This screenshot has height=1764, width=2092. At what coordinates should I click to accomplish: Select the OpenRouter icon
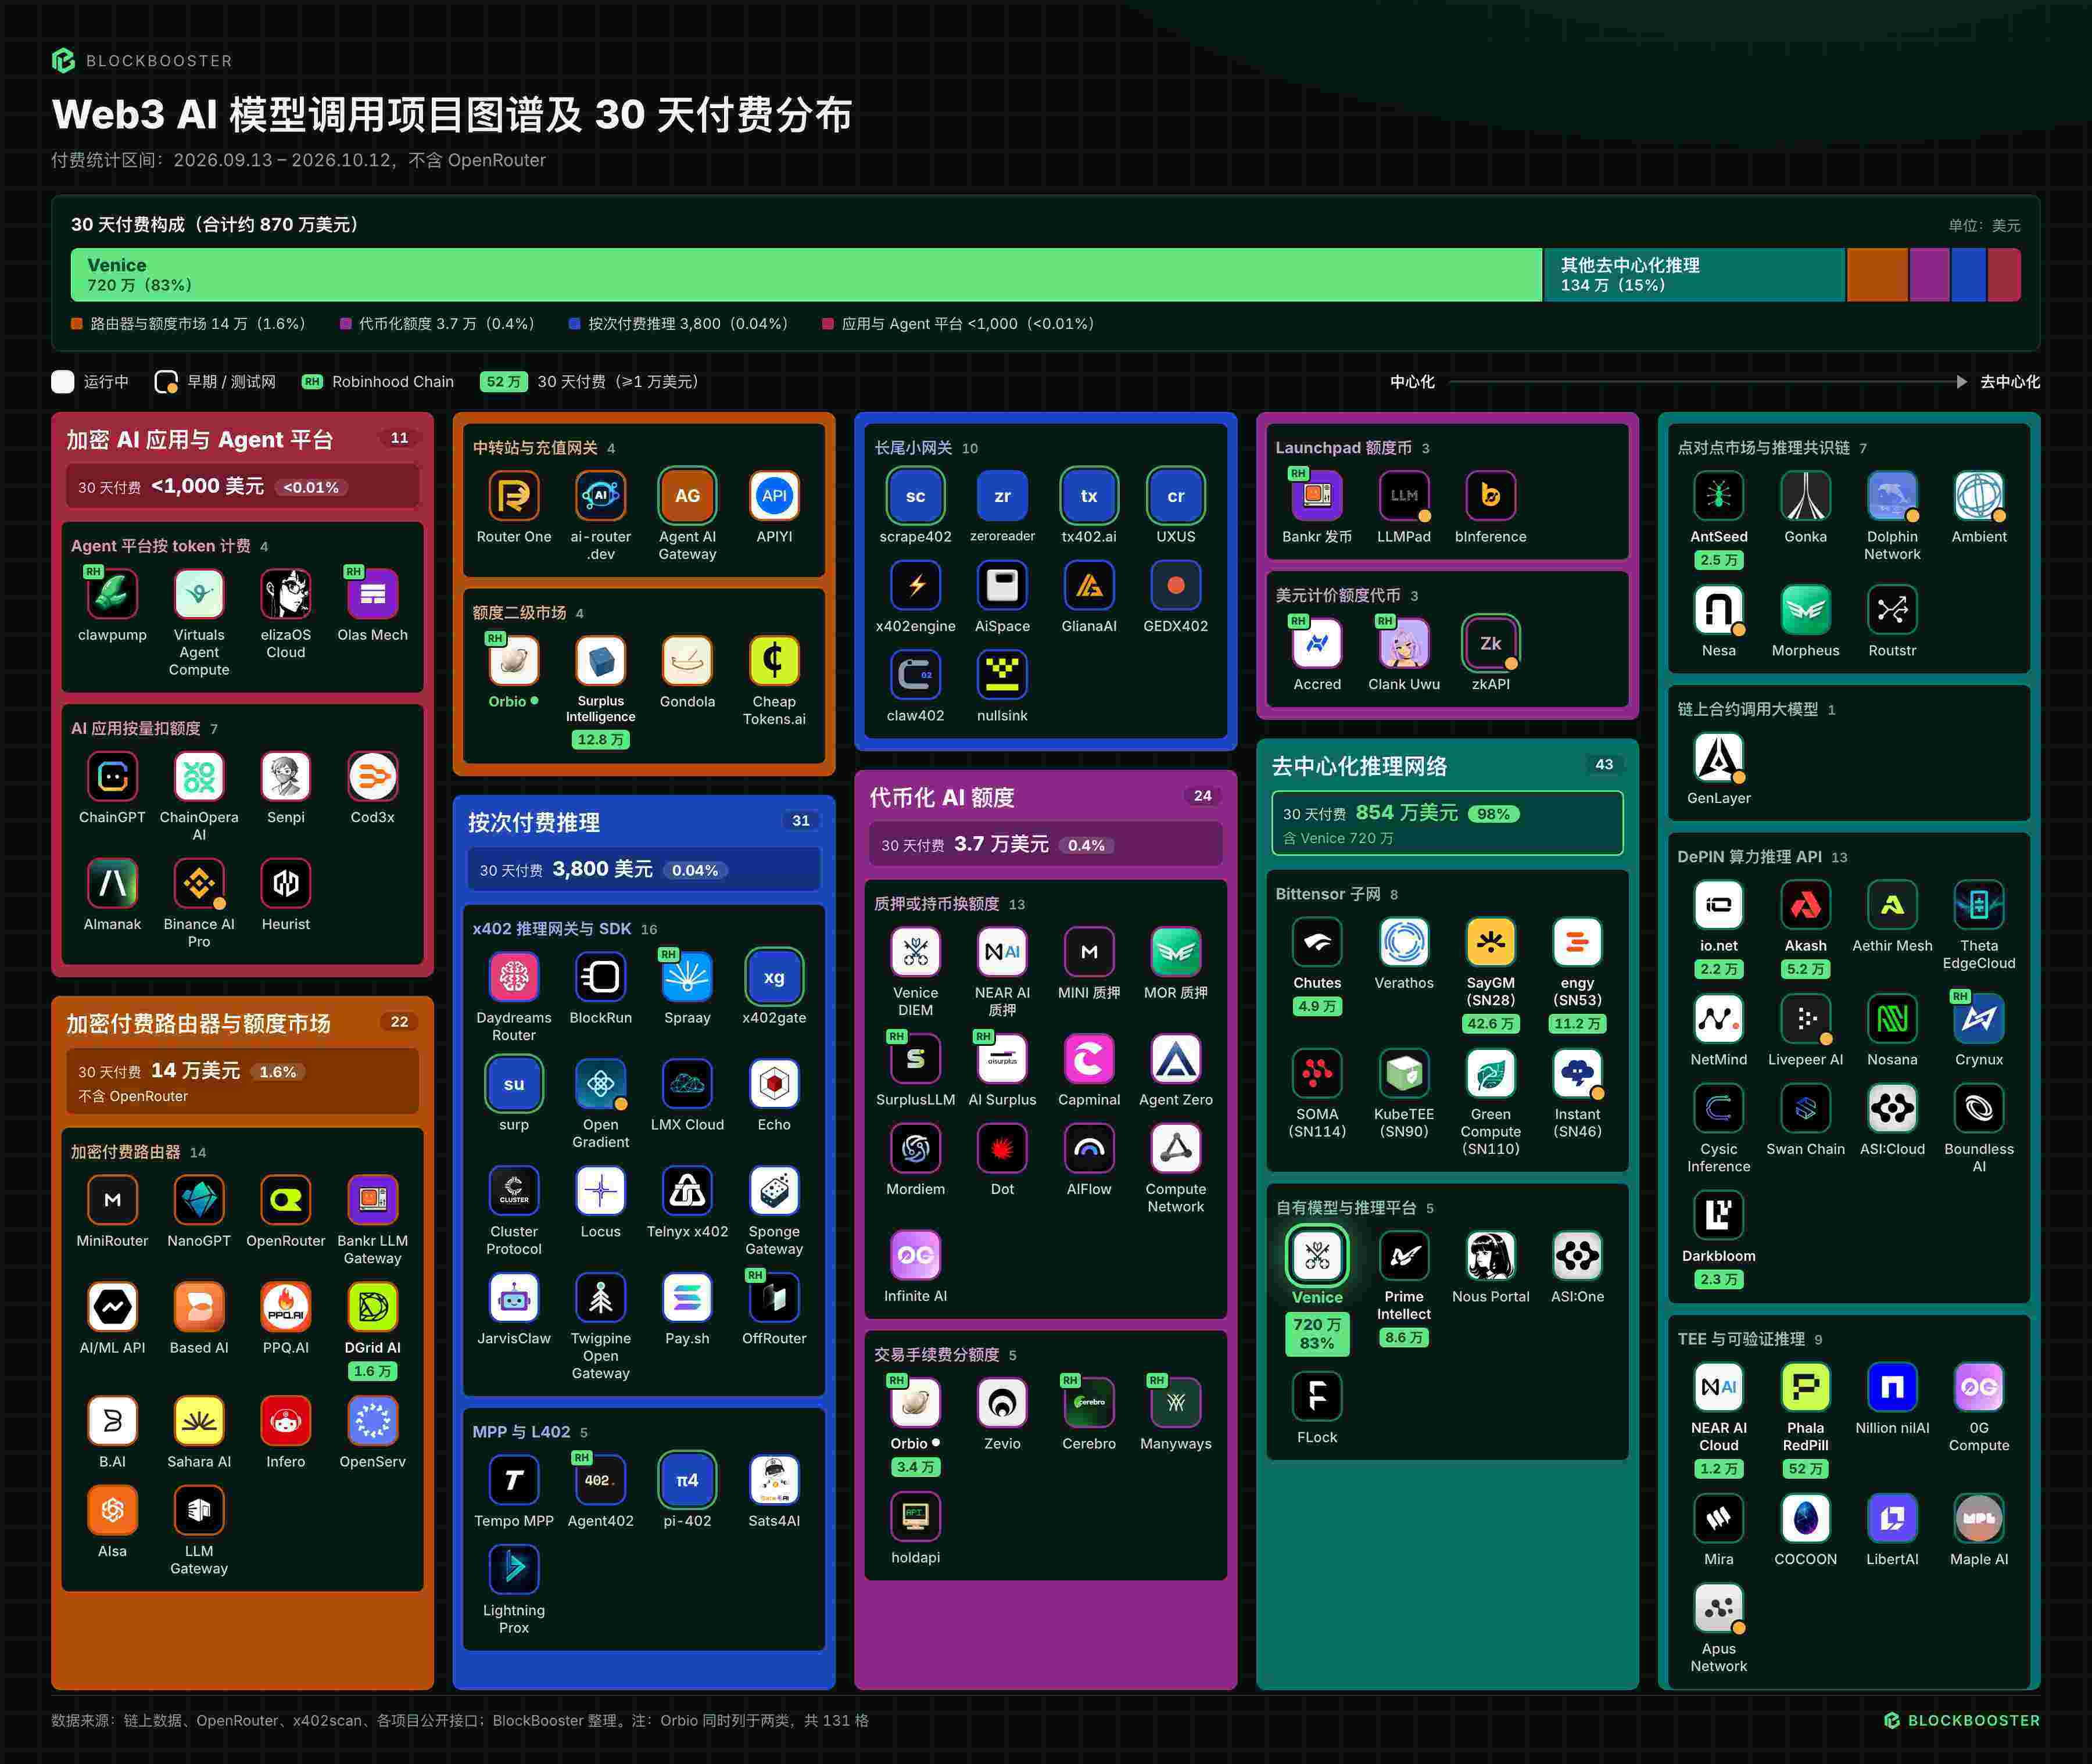pos(286,1200)
